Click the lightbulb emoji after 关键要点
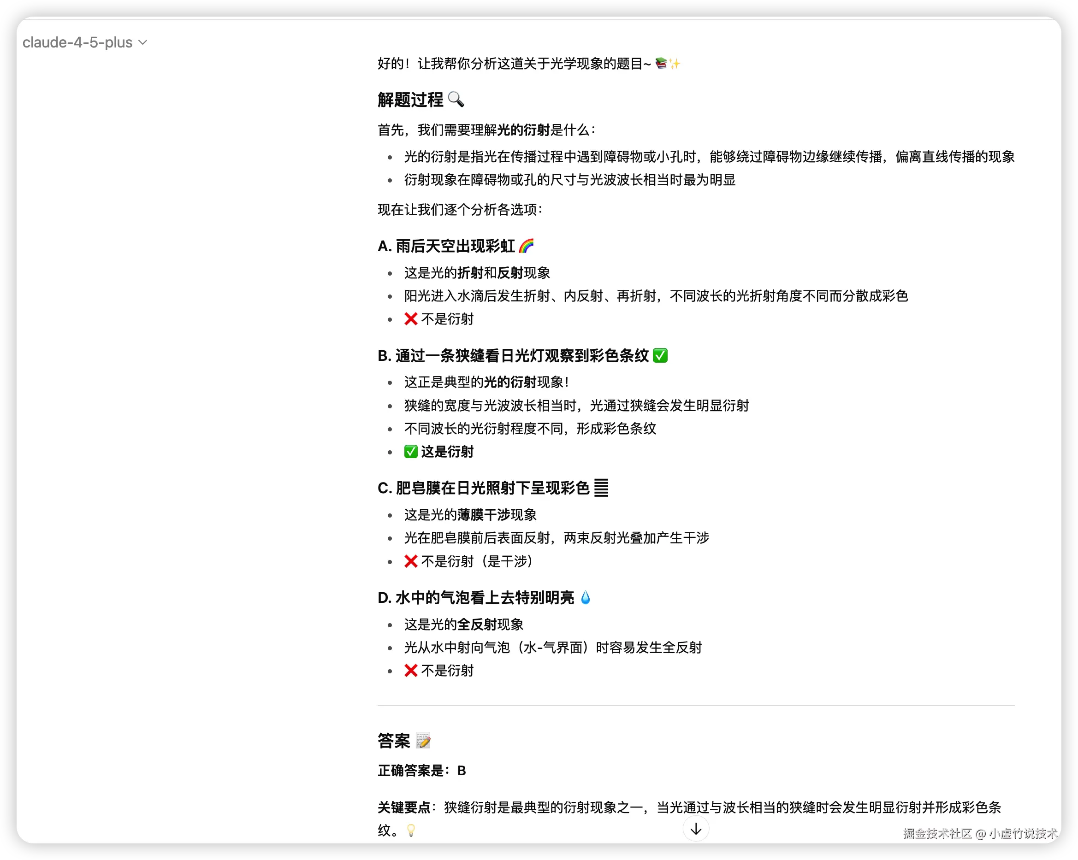 [410, 830]
